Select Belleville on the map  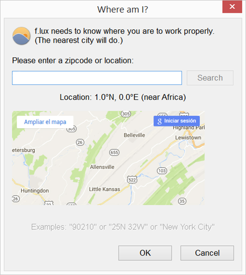click(x=134, y=135)
